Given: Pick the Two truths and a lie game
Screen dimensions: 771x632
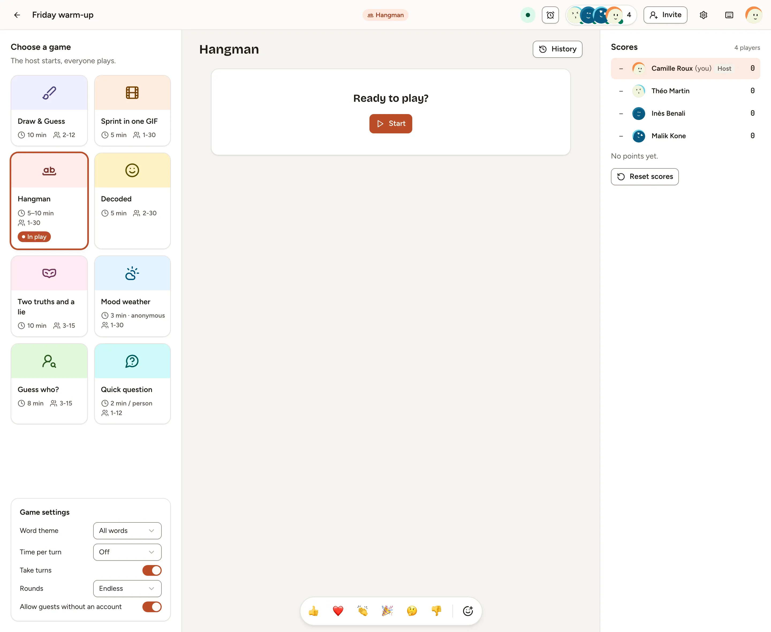Looking at the screenshot, I should pos(49,296).
